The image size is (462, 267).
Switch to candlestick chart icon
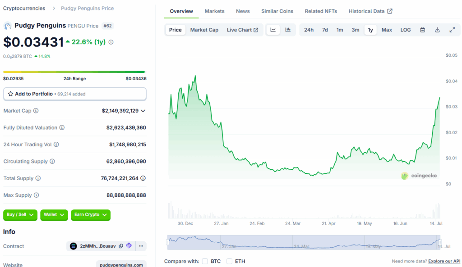[x=288, y=30]
